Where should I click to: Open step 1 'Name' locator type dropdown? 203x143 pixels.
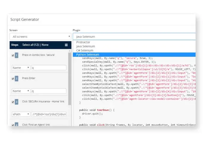21,68
